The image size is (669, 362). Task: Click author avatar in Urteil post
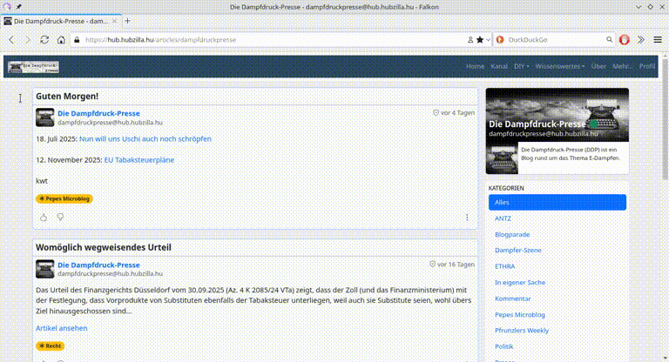tap(44, 269)
